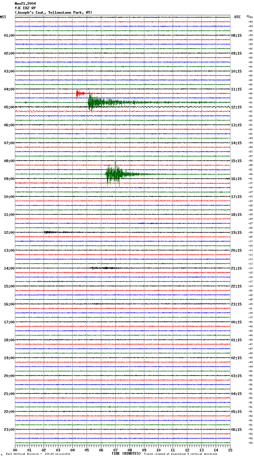Click the UTC column header
254x458 pixels.
[x=238, y=17]
